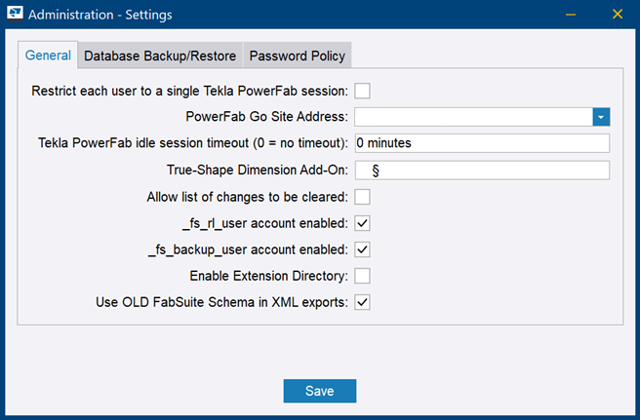Viewport: 640px width, 420px height.
Task: Click the PowerFab Go Site Address label
Action: [x=266, y=117]
